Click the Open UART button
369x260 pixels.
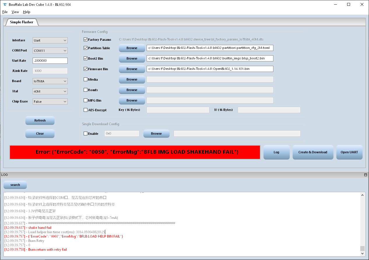(349, 152)
